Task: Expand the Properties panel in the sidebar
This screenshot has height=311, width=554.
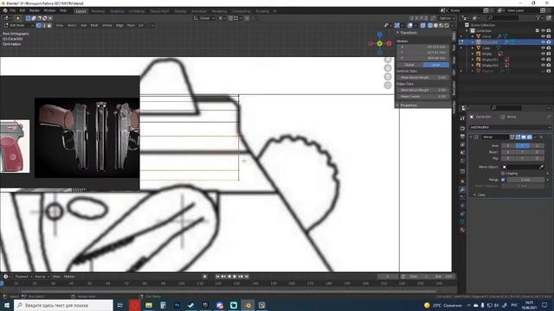Action: 398,105
